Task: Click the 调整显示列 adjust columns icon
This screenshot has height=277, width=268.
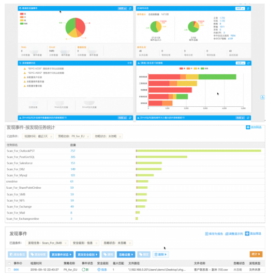Action: point(227,234)
